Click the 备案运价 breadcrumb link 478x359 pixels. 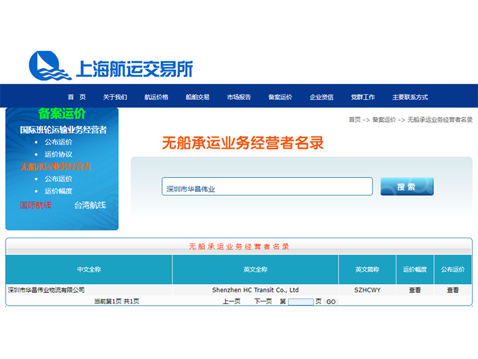(x=384, y=119)
